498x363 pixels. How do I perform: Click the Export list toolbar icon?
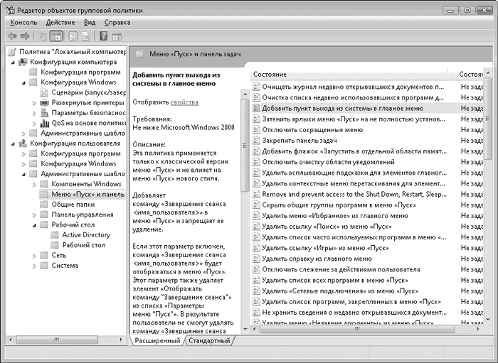point(85,36)
